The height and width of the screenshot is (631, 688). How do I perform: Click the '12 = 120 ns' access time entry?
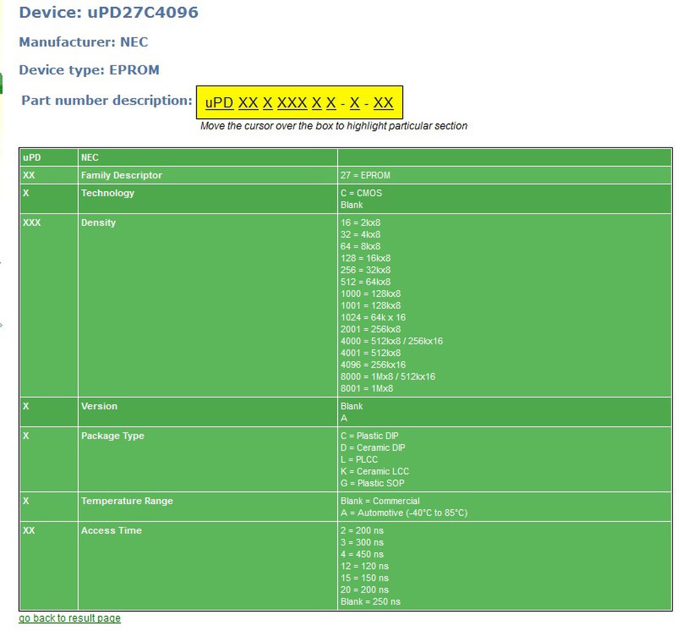point(365,566)
